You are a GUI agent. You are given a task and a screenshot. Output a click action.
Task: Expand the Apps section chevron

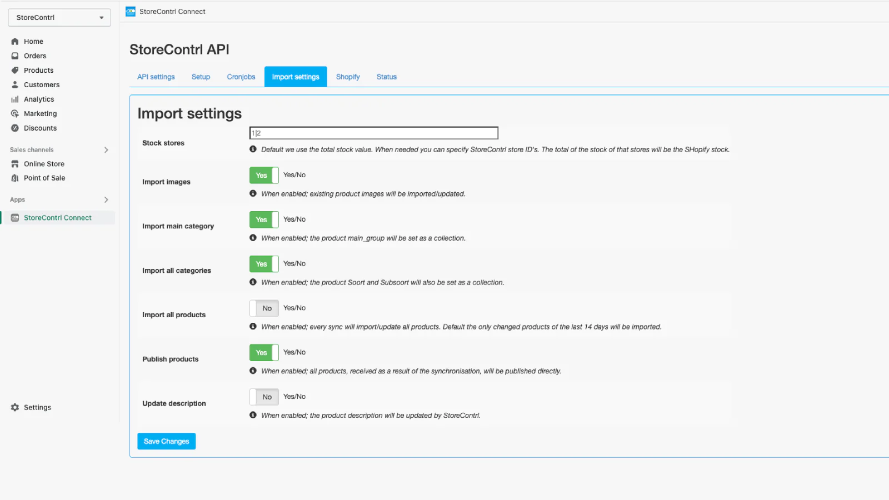coord(106,199)
